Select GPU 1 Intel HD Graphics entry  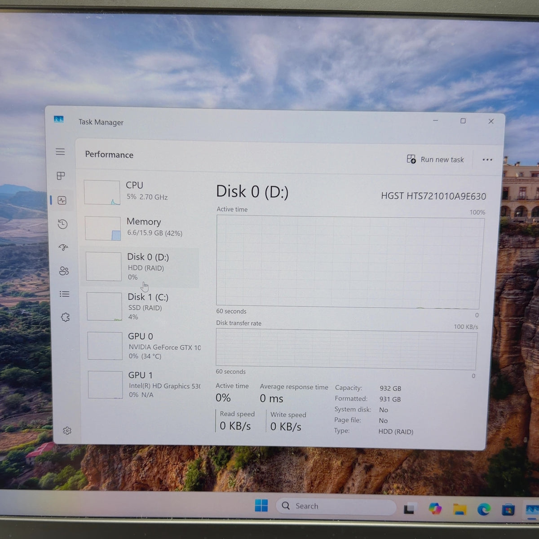(144, 384)
